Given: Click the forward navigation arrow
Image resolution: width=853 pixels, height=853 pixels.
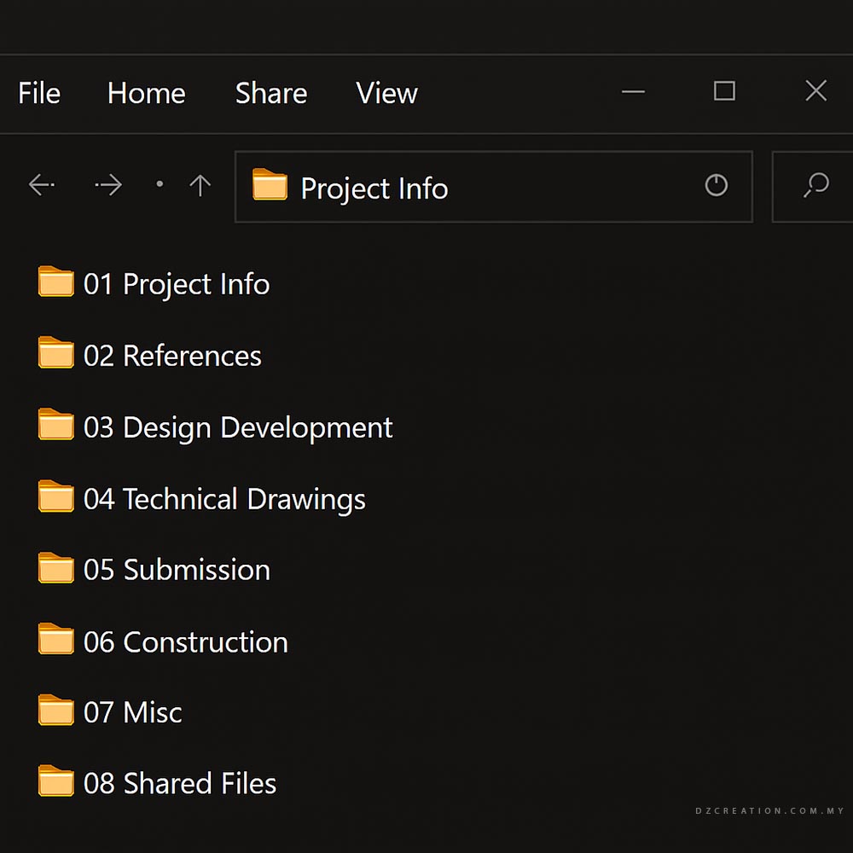Looking at the screenshot, I should pos(108,185).
